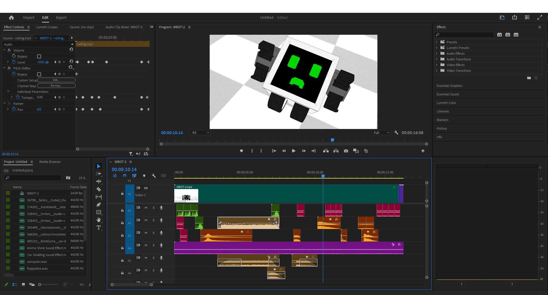Image resolution: width=548 pixels, height=295 pixels.
Task: Open the Full playback resolution dropdown
Action: click(381, 133)
